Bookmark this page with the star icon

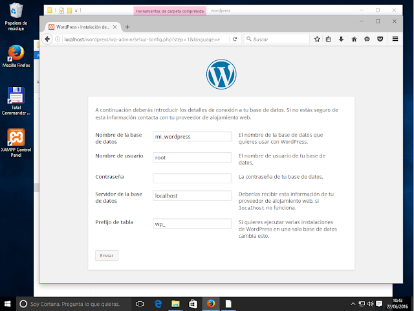pyautogui.click(x=317, y=39)
